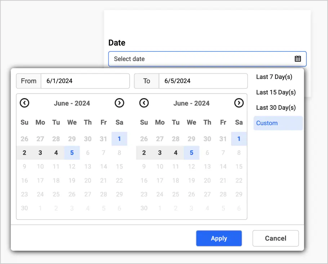Go to next month in left calendar
The width and height of the screenshot is (328, 264).
pyautogui.click(x=119, y=103)
